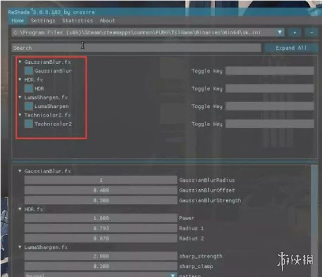Viewport: 322px width, 277px height.
Task: Enable the Technicolor2 effect checkbox
Action: (x=29, y=124)
